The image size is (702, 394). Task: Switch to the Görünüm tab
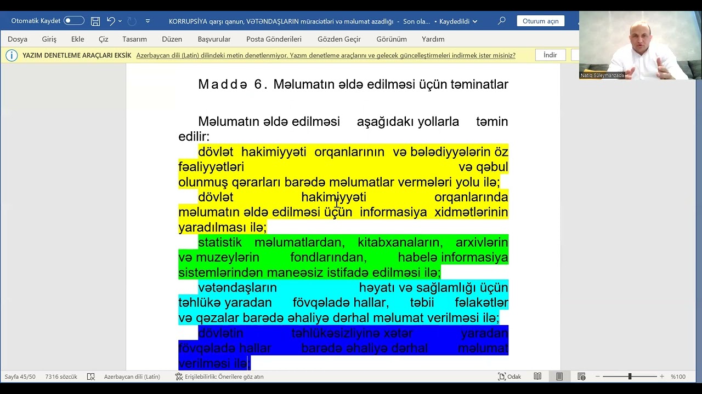tap(392, 39)
